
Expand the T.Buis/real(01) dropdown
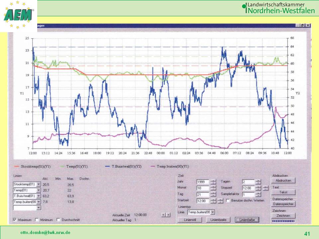[39, 196]
